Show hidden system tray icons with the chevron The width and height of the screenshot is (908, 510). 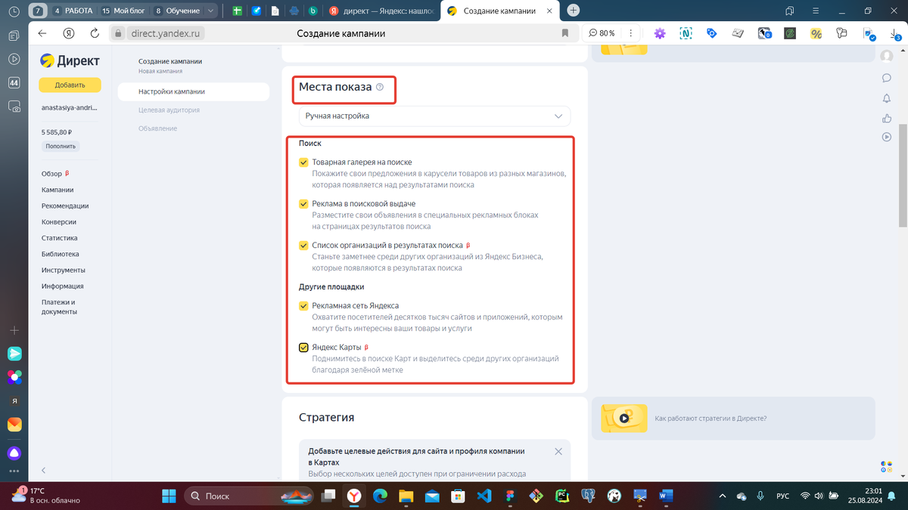coord(723,496)
